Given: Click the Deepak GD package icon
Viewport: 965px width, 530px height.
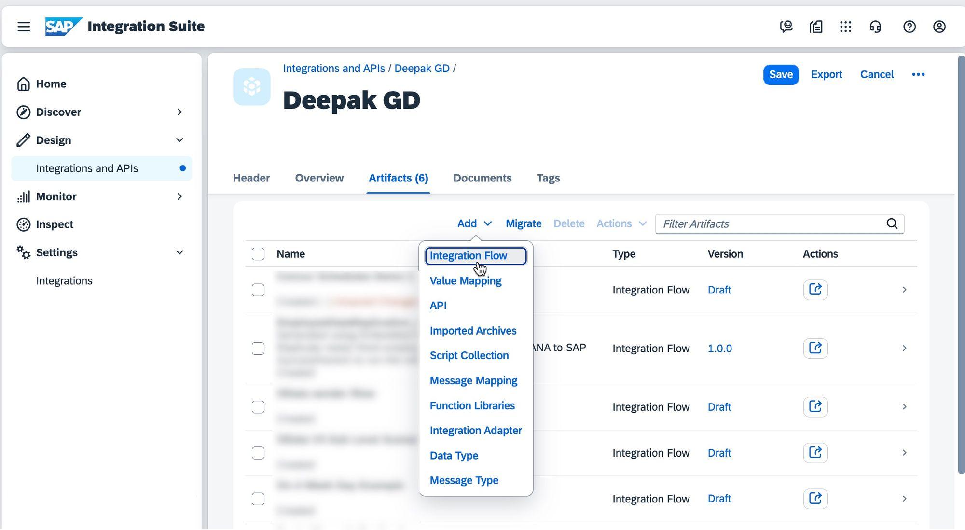Looking at the screenshot, I should 251,86.
